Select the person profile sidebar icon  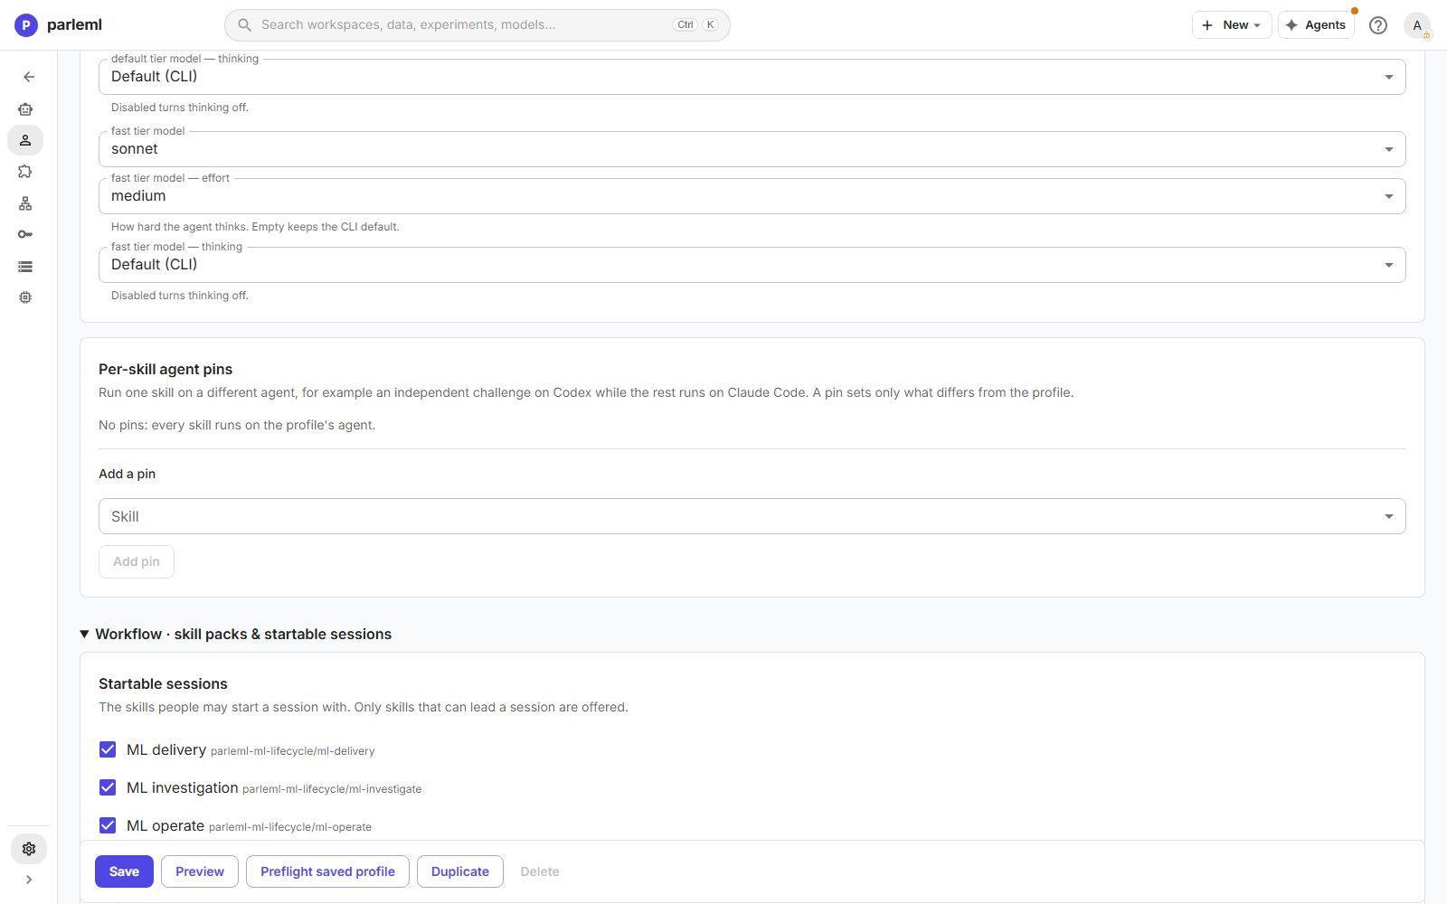tap(25, 140)
